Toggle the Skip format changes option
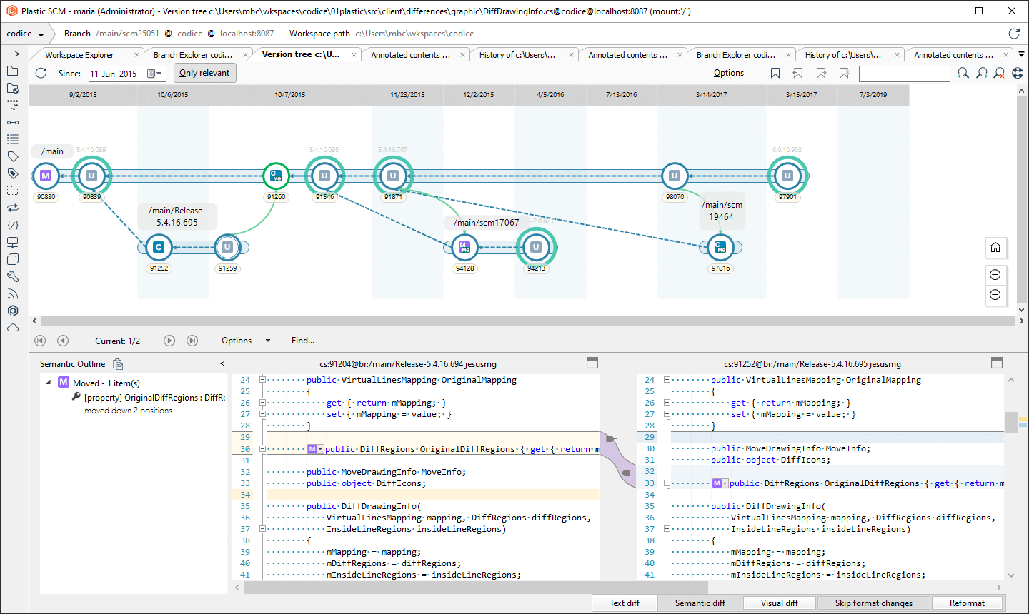 point(873,603)
